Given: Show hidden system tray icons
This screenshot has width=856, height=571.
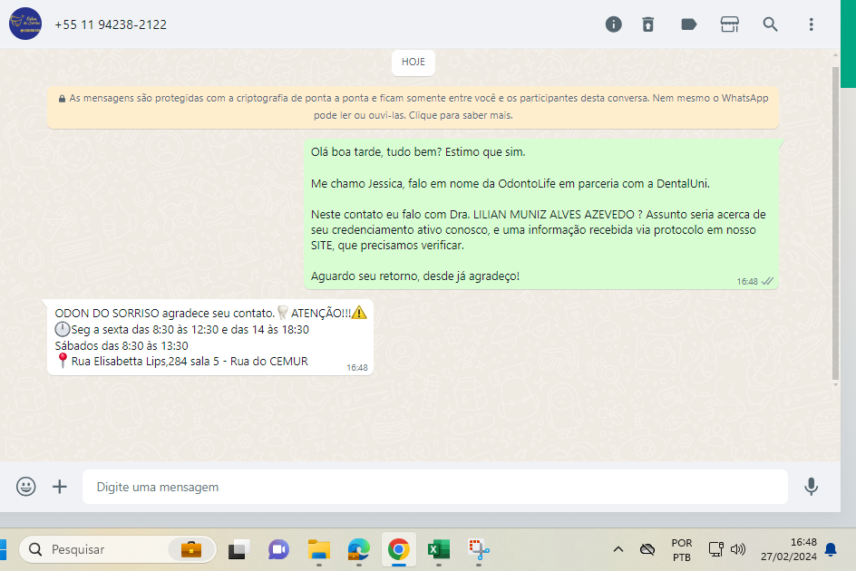Looking at the screenshot, I should pos(618,549).
